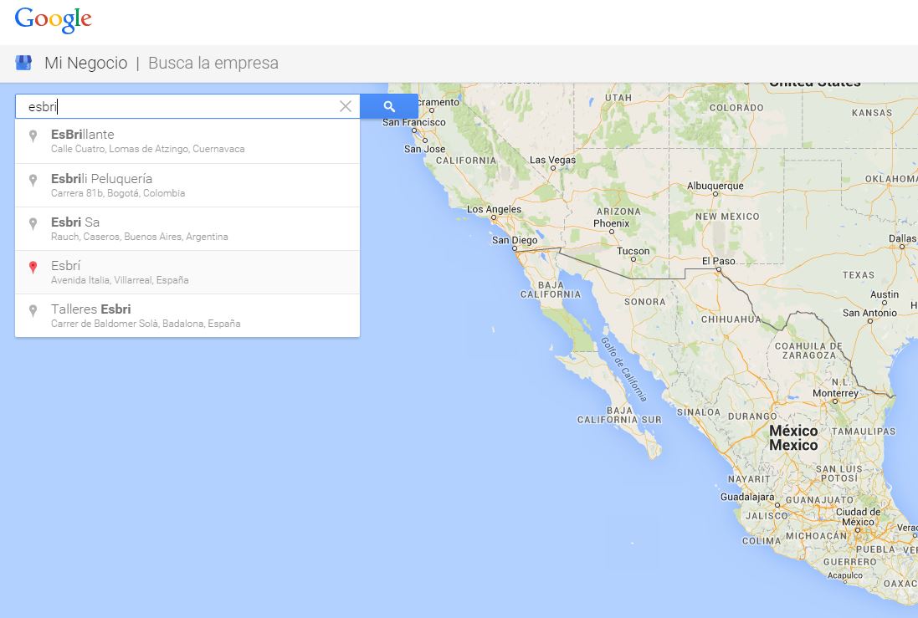Click the pin icon beside Talleres Esbri
Screen dimensions: 918x618
(33, 310)
